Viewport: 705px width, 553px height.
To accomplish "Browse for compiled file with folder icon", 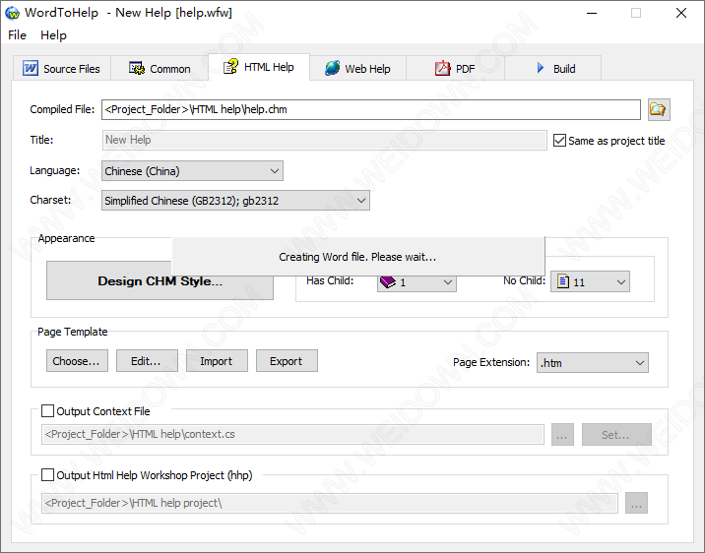I will coord(659,109).
